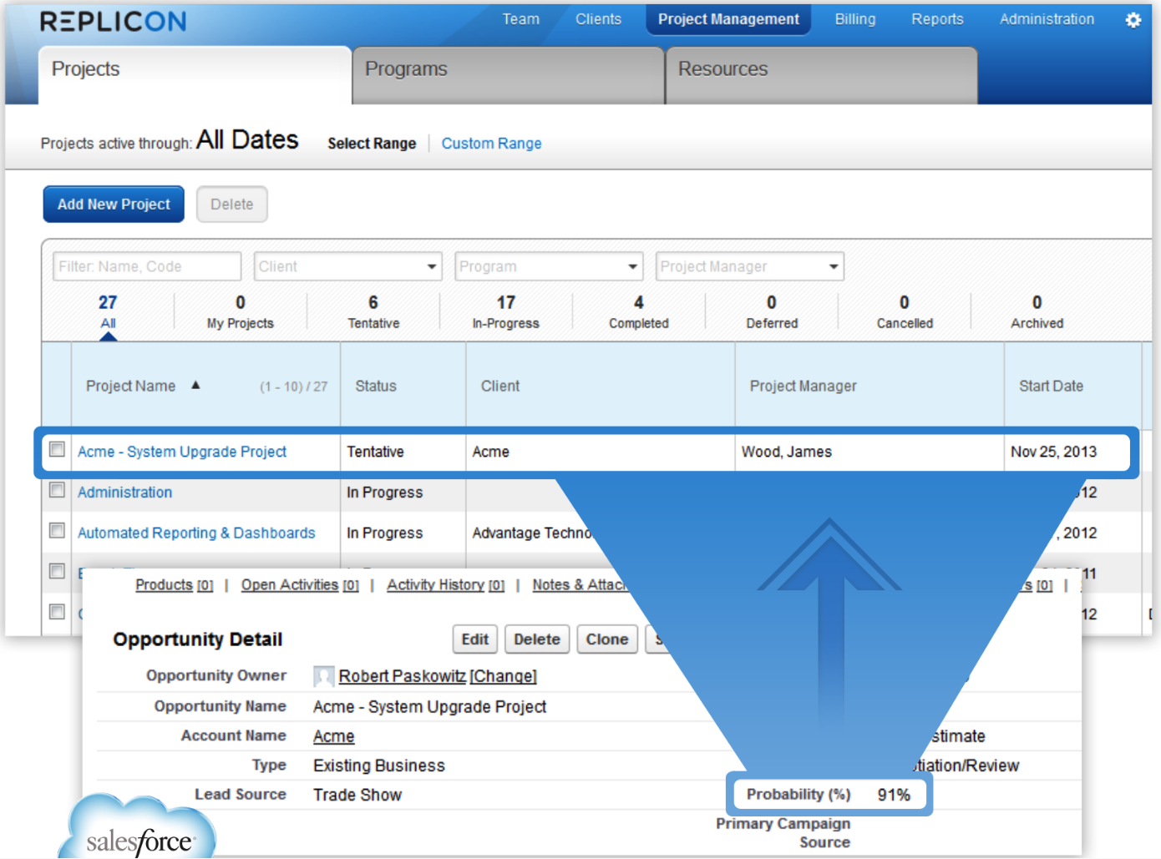Open the Activity History [0] link
The image size is (1161, 859).
pos(446,585)
